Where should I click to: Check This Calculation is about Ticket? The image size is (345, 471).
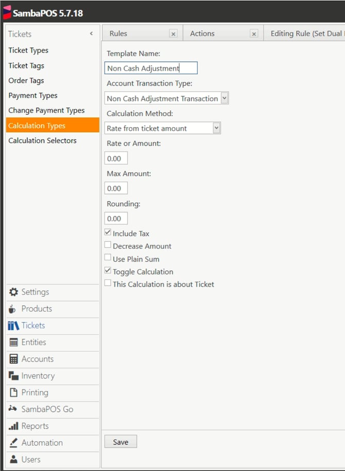[108, 283]
